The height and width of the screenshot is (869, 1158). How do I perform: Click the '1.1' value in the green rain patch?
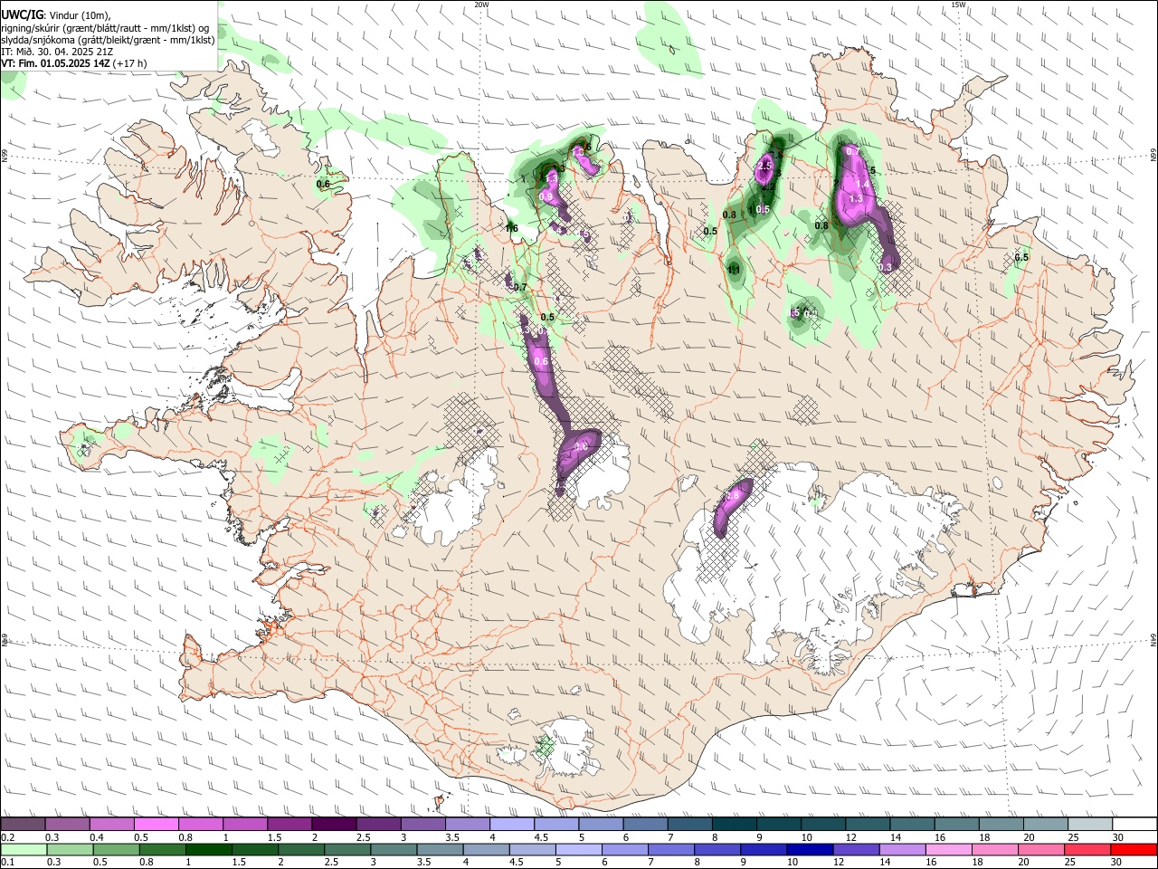735,270
